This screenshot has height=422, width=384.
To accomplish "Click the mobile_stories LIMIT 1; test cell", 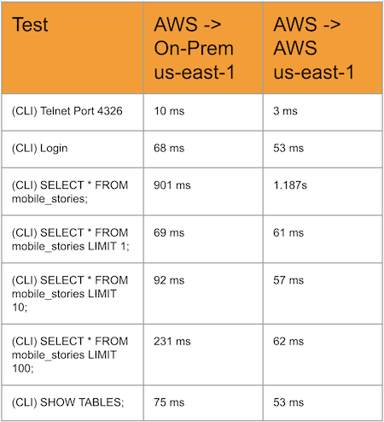I will (x=73, y=239).
